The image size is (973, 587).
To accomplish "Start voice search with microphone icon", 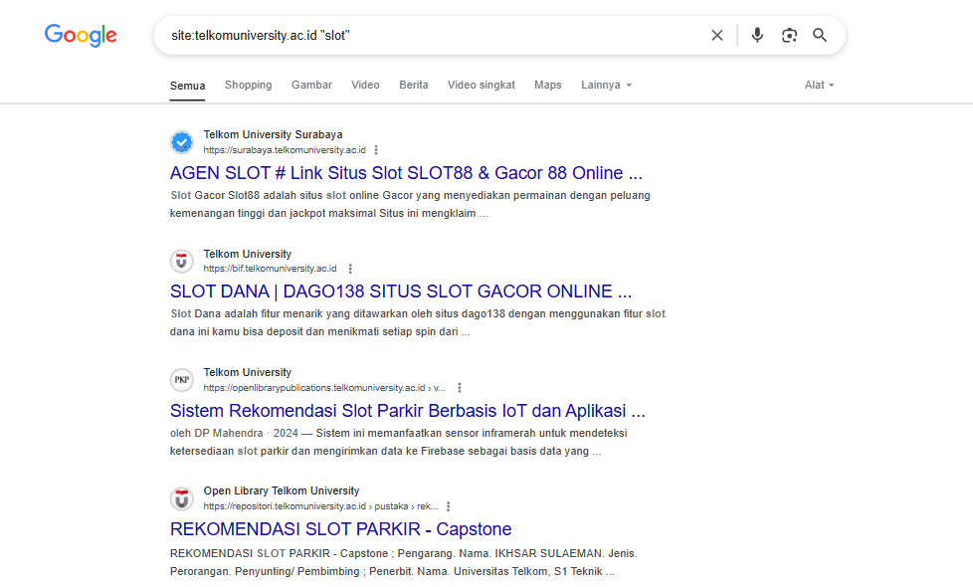I will pyautogui.click(x=757, y=36).
